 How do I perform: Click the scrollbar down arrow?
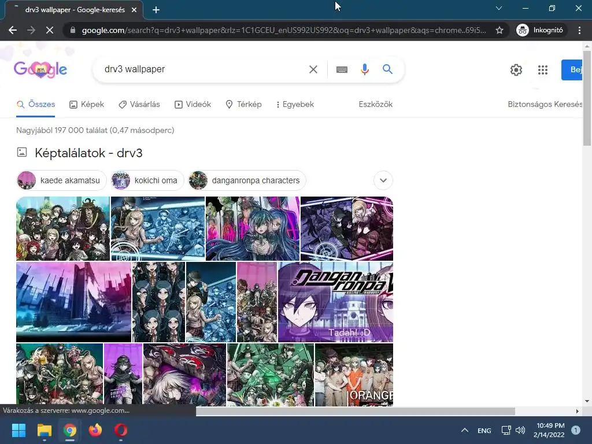click(587, 401)
